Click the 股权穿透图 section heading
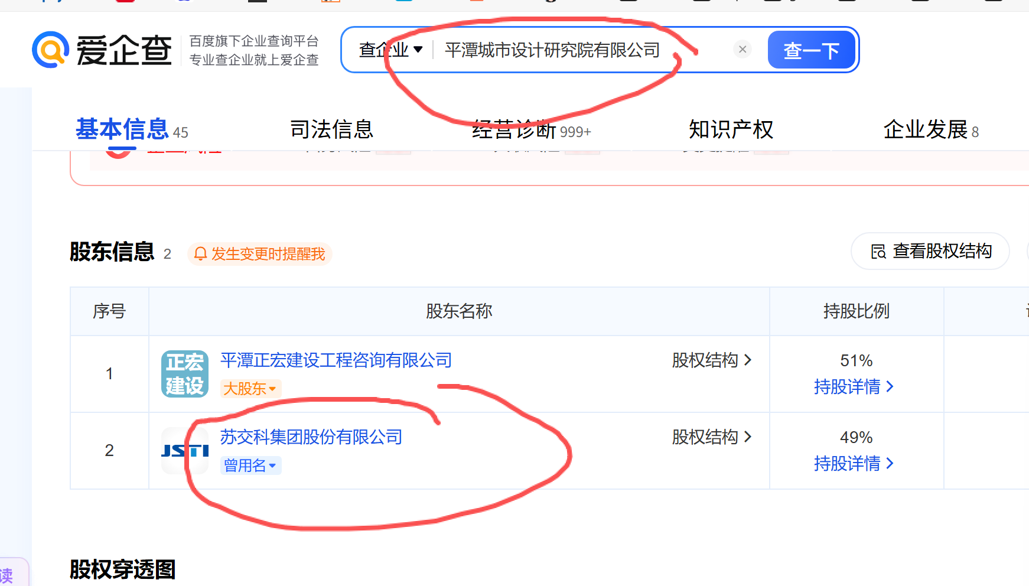 point(123,569)
